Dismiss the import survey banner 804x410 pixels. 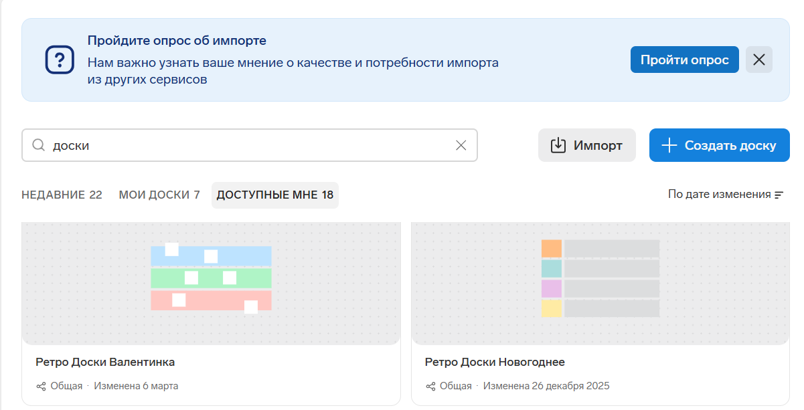point(759,60)
